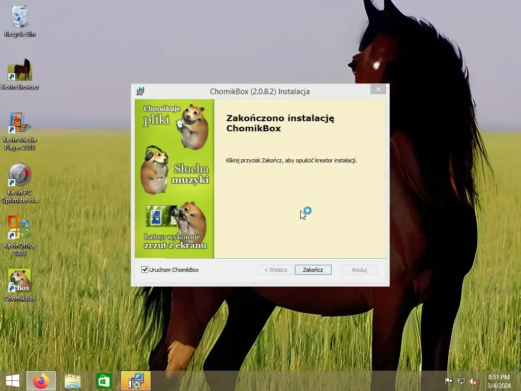The width and height of the screenshot is (521, 391).
Task: Select the ChomikBox desktop shortcut
Action: 20,285
